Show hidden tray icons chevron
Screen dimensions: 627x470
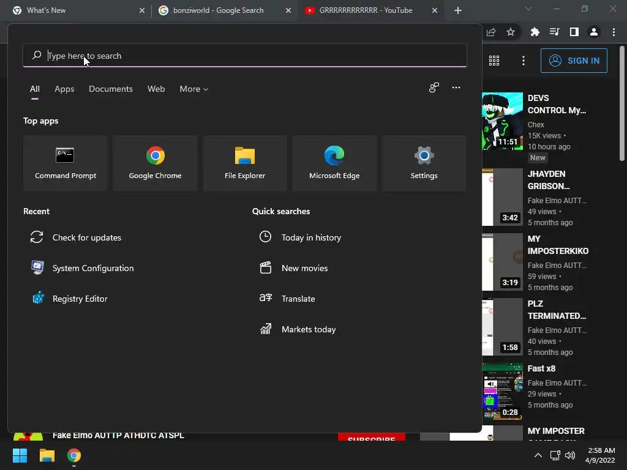538,455
